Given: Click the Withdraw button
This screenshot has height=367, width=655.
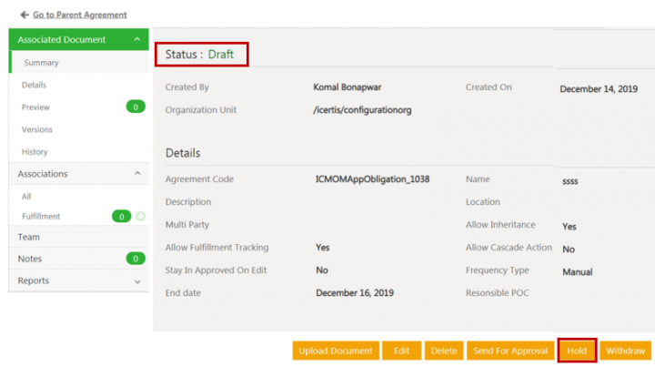Looking at the screenshot, I should (x=624, y=351).
